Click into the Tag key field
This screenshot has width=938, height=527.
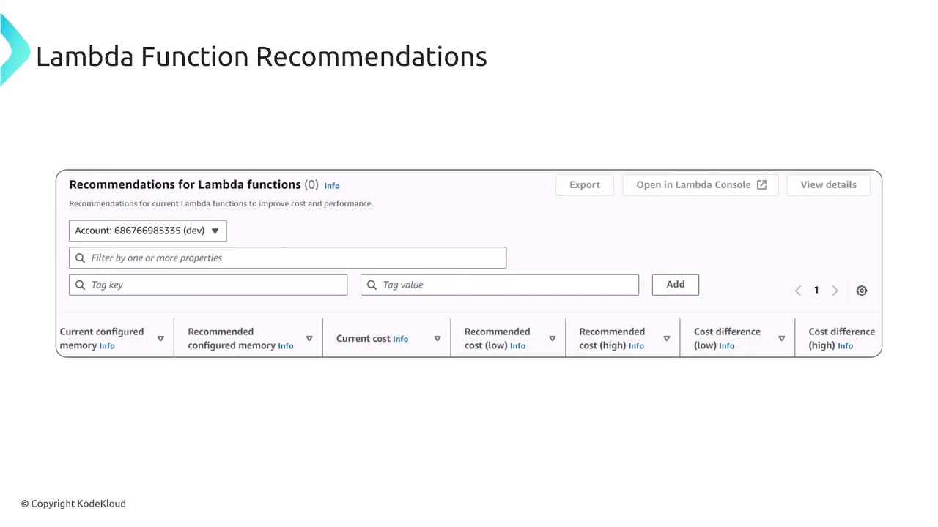point(213,285)
